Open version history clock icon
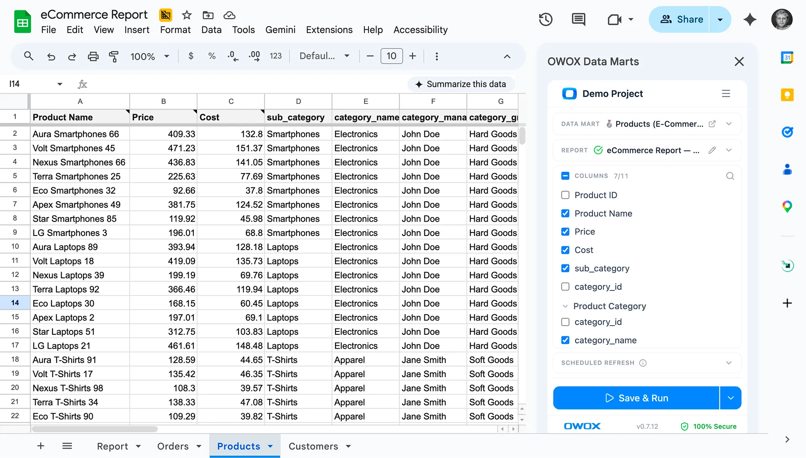806x458 pixels. (x=546, y=19)
